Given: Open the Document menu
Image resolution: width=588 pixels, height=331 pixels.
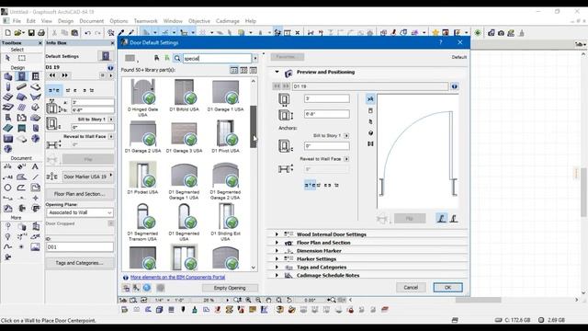Looking at the screenshot, I should pyautogui.click(x=92, y=21).
